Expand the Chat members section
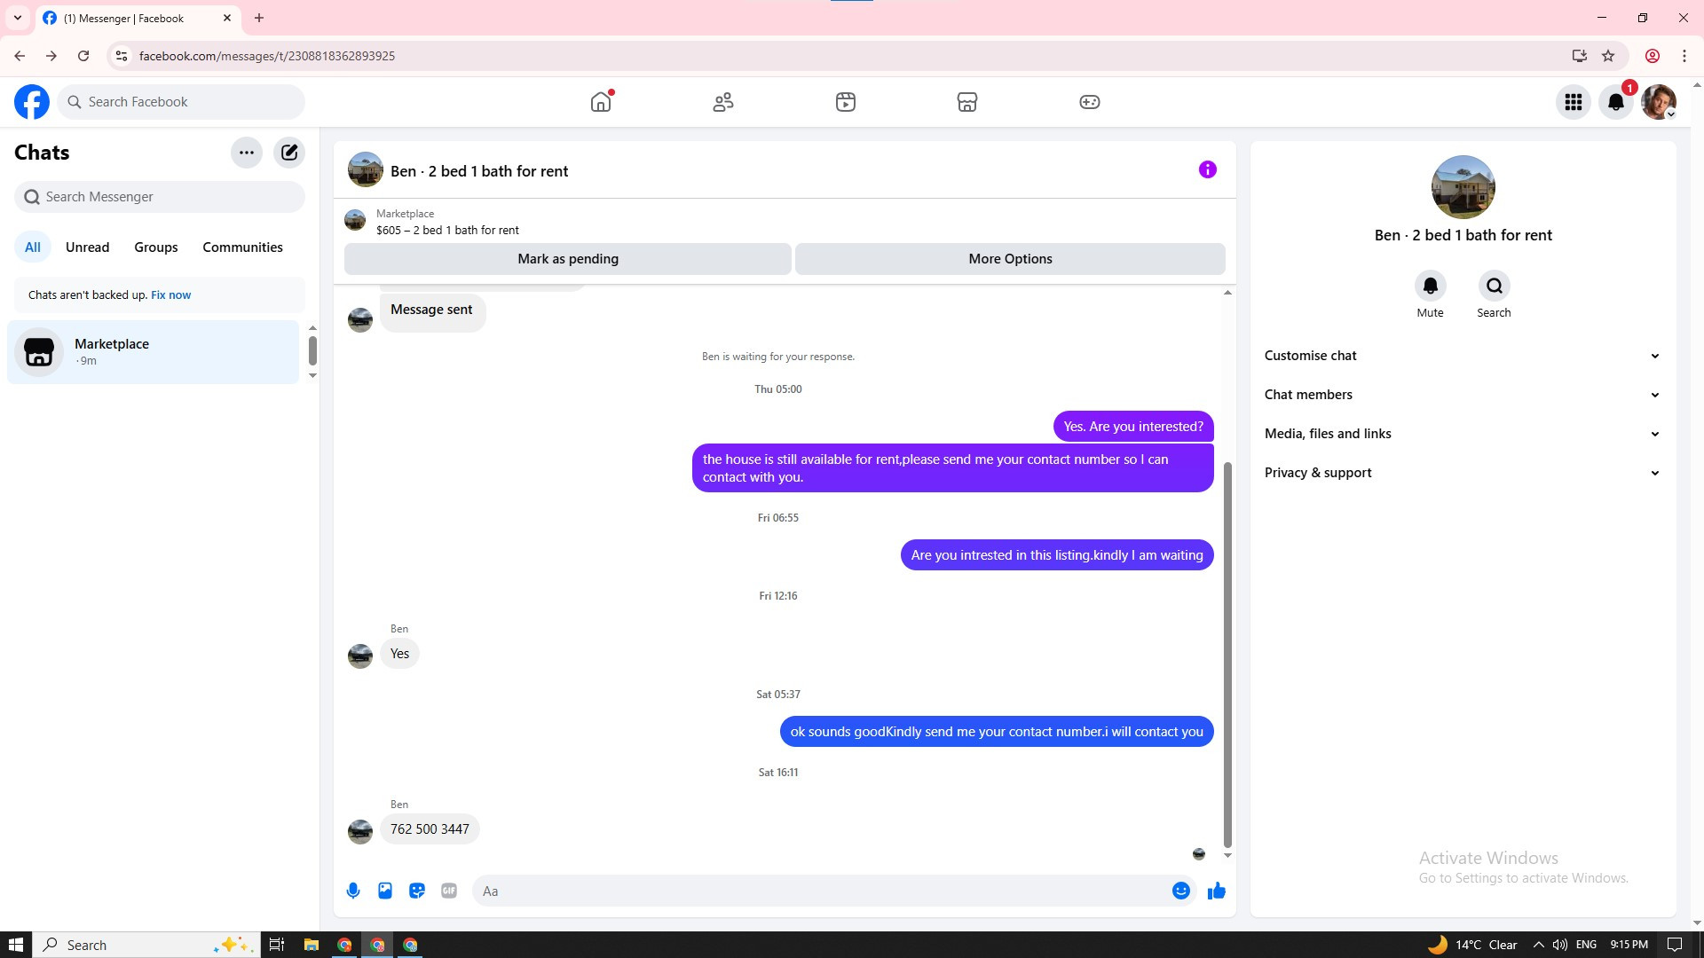 [x=1463, y=395]
